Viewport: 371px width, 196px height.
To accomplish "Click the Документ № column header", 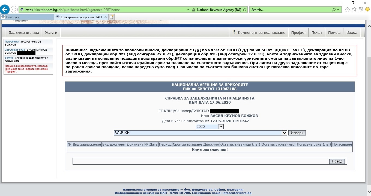I will (x=137, y=144).
